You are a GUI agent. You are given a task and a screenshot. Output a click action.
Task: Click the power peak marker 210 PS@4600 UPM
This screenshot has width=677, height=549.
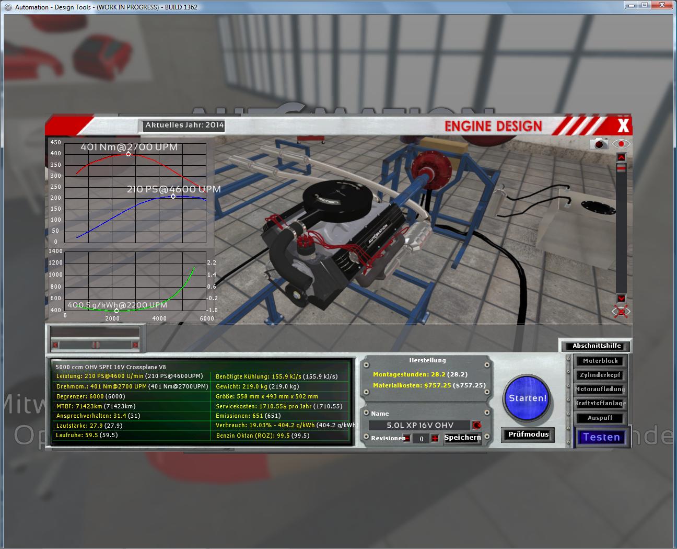(x=173, y=197)
